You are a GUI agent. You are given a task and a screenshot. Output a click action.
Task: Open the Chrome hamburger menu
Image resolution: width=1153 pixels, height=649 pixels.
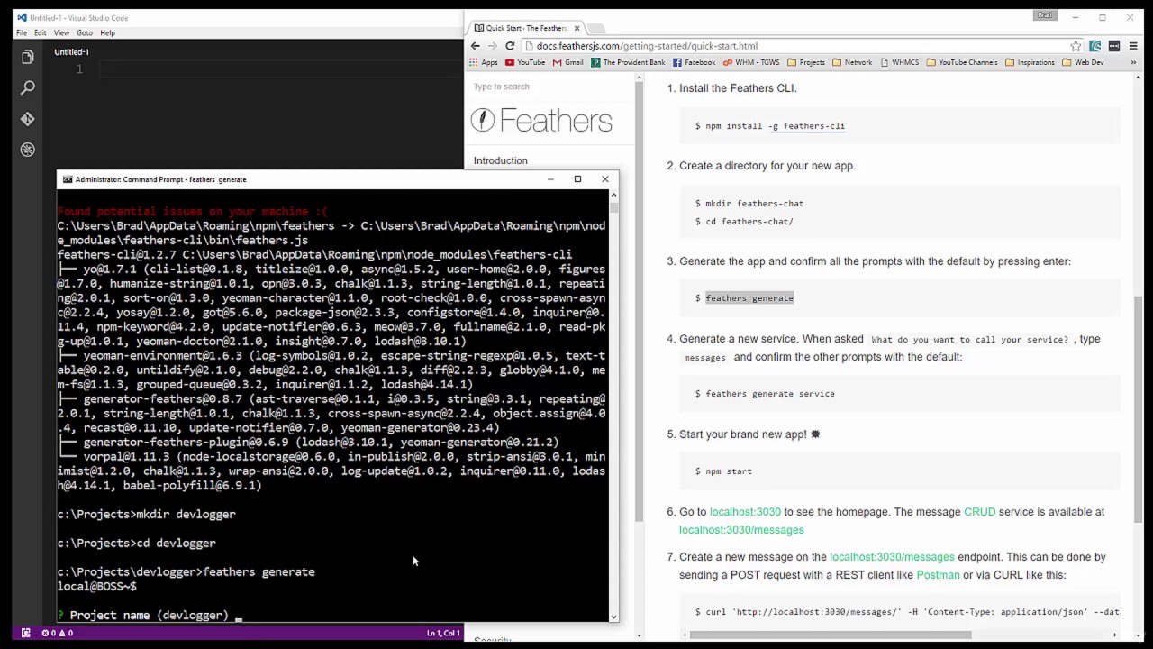(1134, 46)
